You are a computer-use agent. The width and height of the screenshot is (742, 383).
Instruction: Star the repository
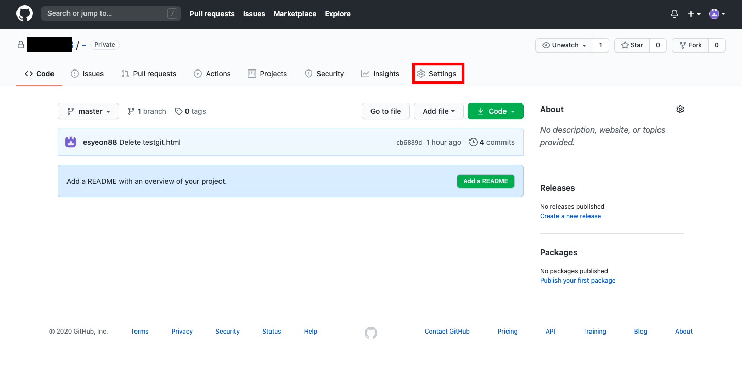632,45
